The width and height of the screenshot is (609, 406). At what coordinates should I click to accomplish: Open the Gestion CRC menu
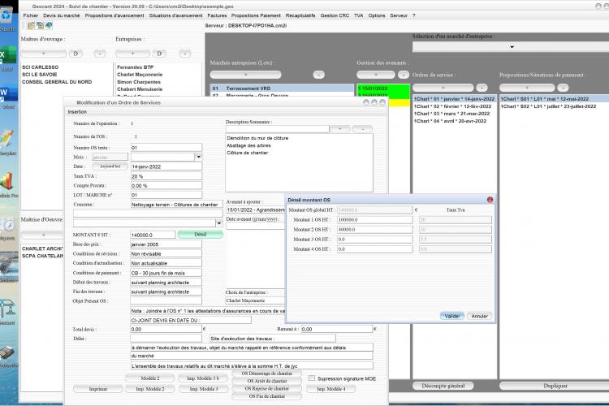click(335, 15)
